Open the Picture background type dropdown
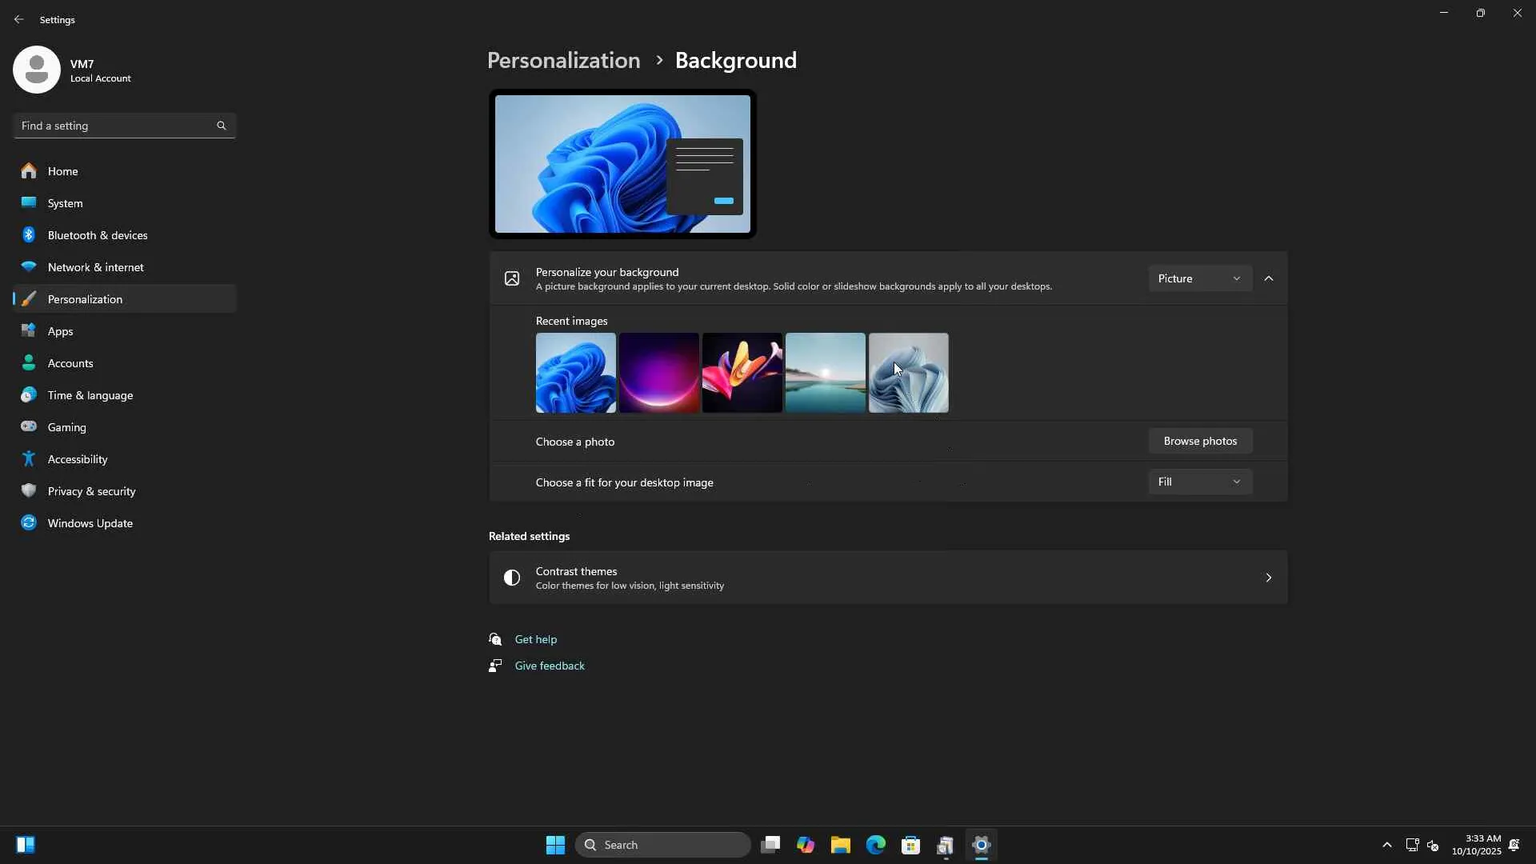This screenshot has width=1536, height=864. pyautogui.click(x=1199, y=278)
